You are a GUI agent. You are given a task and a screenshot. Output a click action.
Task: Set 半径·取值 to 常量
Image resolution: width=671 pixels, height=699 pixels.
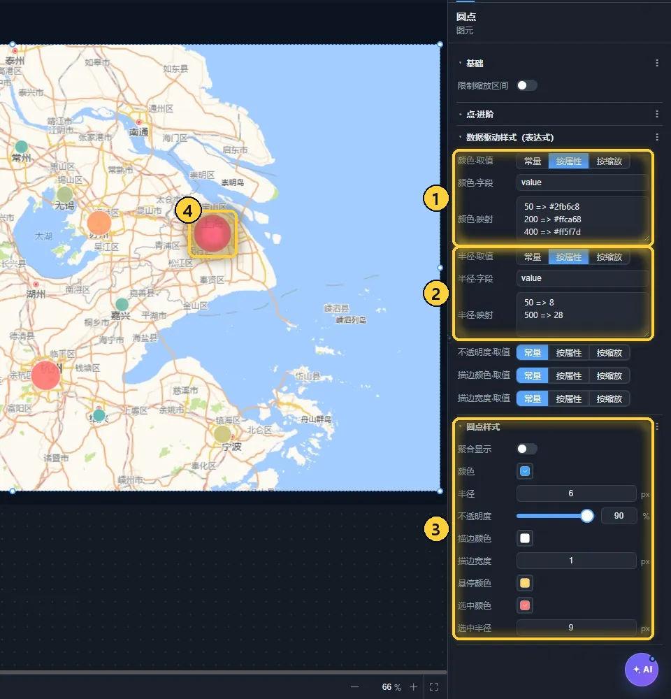click(x=533, y=257)
